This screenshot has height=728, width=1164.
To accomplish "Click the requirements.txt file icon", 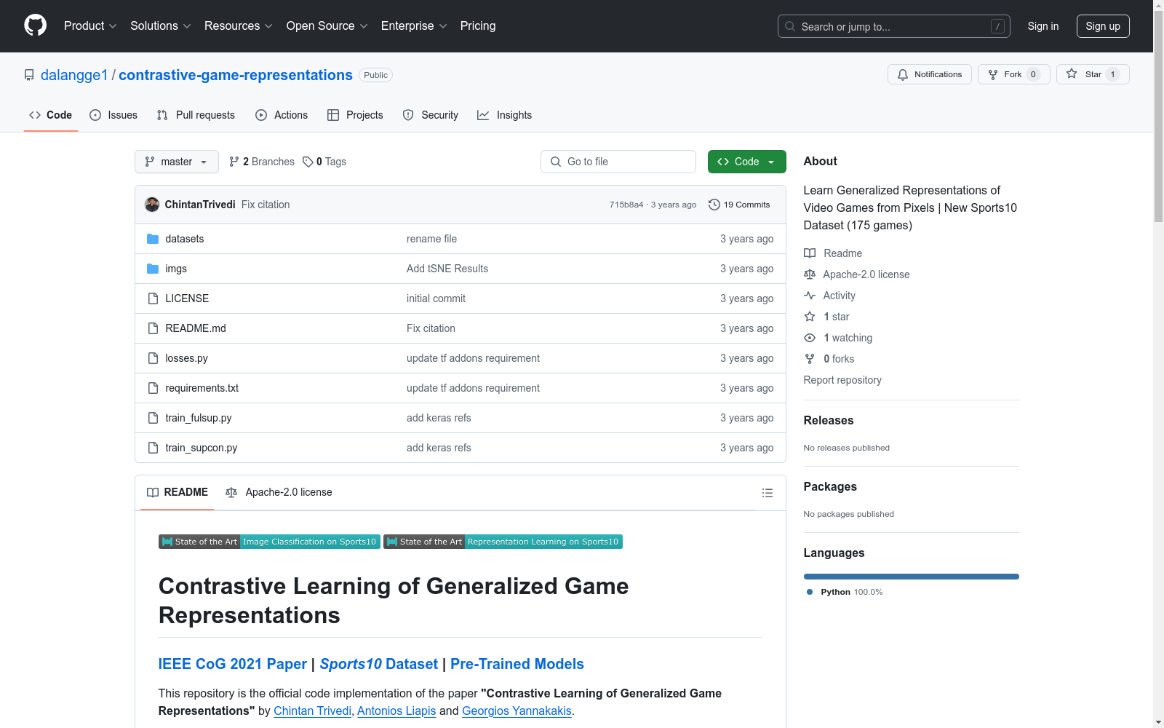I will (153, 388).
